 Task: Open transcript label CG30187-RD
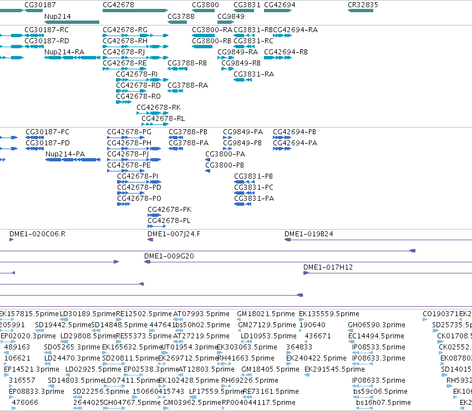point(47,41)
